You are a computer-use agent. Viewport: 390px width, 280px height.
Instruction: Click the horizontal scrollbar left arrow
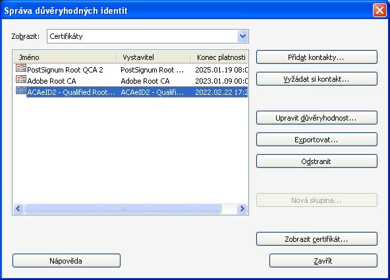pos(18,208)
